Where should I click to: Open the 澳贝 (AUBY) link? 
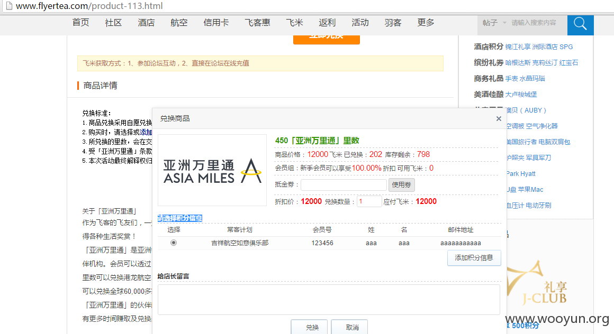pyautogui.click(x=526, y=110)
